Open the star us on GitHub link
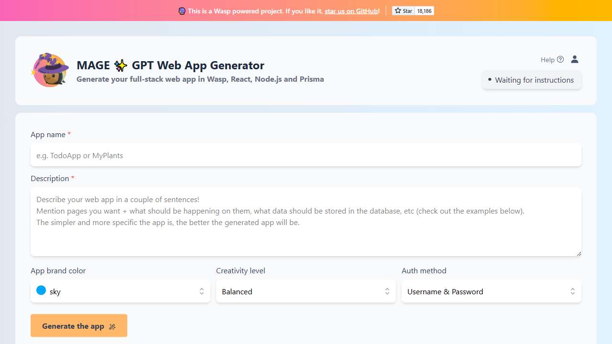 pos(351,11)
